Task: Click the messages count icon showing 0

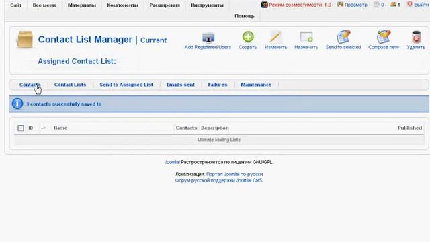Action: point(376,5)
